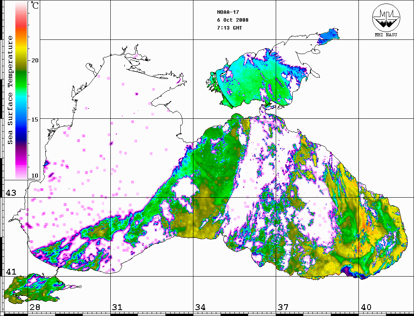Viewport: 414px width, 316px height.
Task: Click the '6 Oct 2008' date text
Action: point(233,20)
